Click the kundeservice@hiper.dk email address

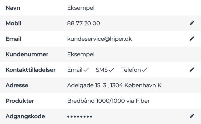pos(99,39)
